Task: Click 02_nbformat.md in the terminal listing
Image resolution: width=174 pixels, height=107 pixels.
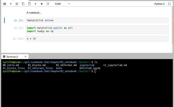Action: (x=66, y=65)
